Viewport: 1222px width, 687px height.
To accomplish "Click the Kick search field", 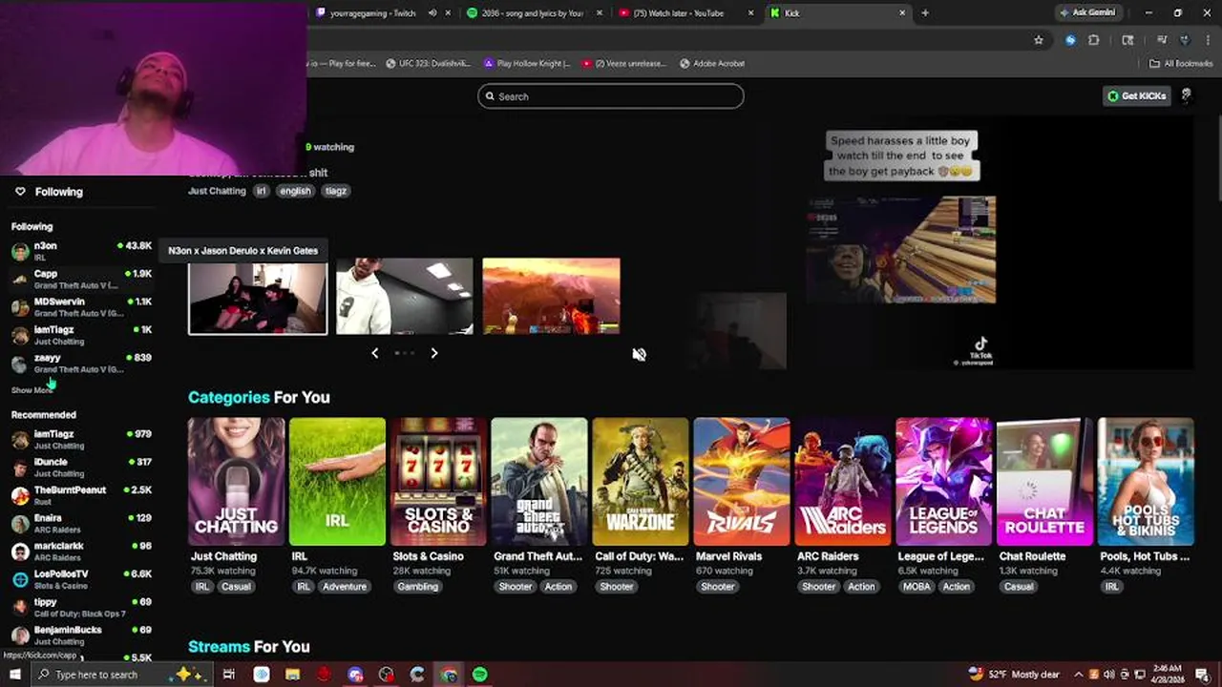I will 611,96.
